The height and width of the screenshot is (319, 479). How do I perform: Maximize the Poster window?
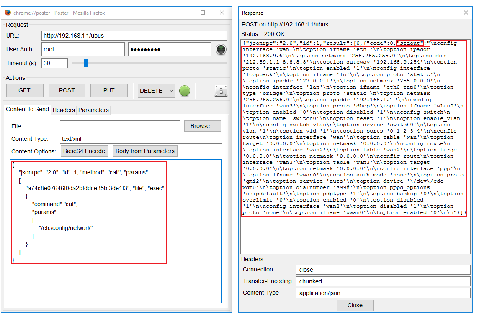[203, 13]
